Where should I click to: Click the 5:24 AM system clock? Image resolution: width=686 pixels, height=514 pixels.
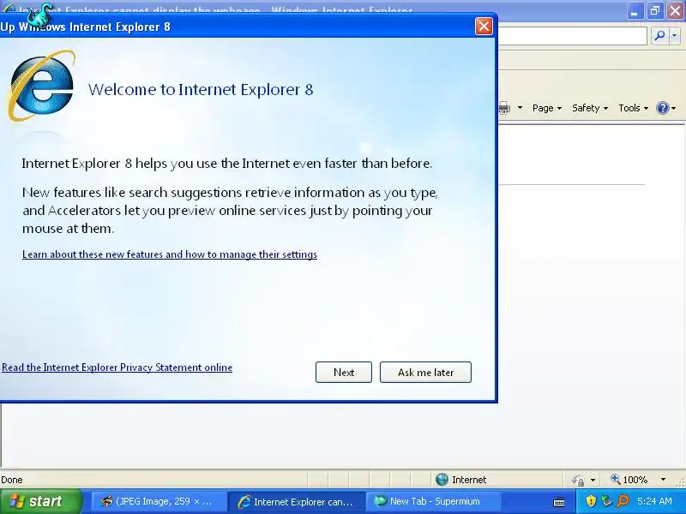pos(654,501)
